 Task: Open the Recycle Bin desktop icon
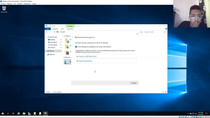click(x=4, y=9)
